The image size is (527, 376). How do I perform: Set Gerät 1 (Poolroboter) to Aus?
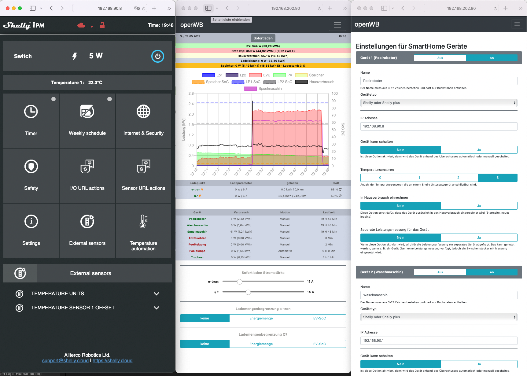[x=440, y=58]
